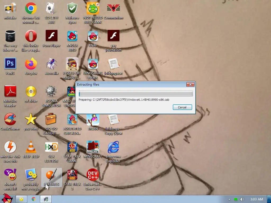Viewport: 271px width, 203px height.
Task: Show hidden tray icons arrow
Action: tap(229, 199)
